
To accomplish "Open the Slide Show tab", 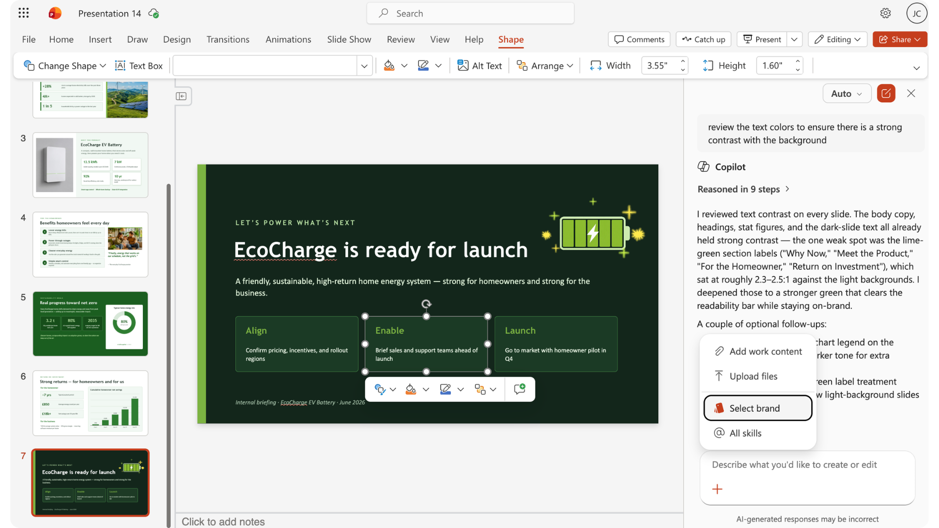I will point(349,39).
